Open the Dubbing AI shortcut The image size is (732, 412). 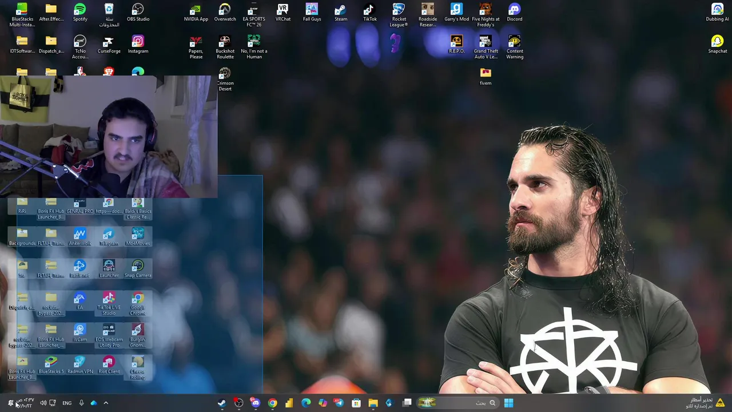(717, 13)
